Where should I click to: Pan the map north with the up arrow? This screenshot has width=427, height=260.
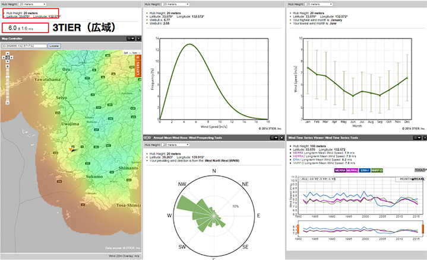(8, 53)
